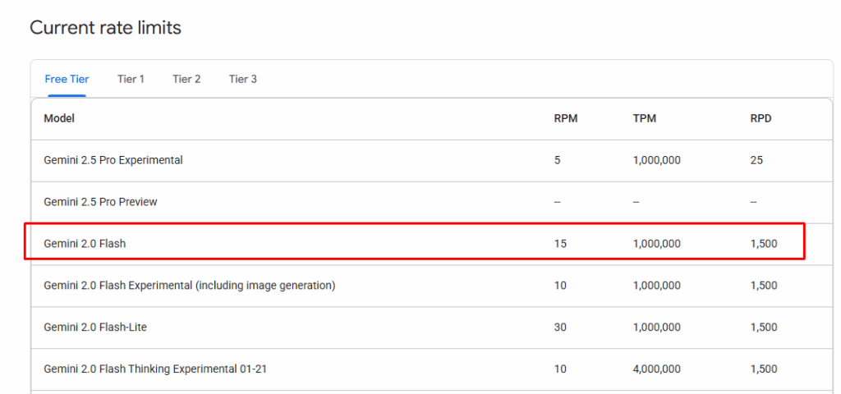
Task: Select the Gemini 2.5 Pro Experimental row
Action: pyautogui.click(x=432, y=160)
